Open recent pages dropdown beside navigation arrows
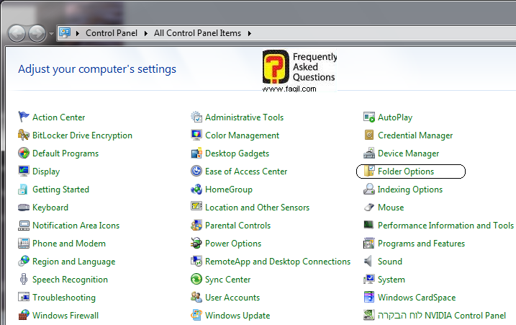This screenshot has height=325, width=516. 50,34
